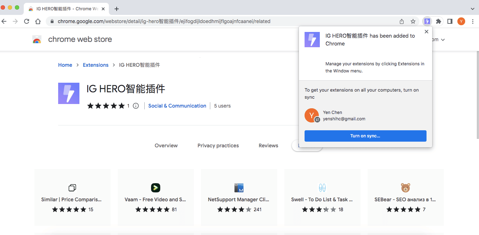Expand the tab search chevron
The height and width of the screenshot is (235, 479).
(x=473, y=9)
